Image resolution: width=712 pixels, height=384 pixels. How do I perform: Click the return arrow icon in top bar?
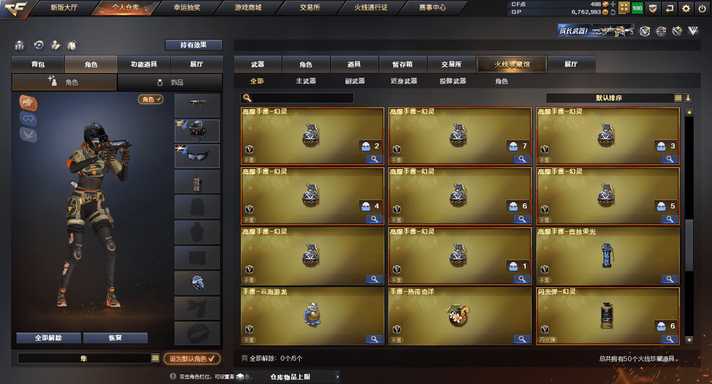tap(670, 8)
